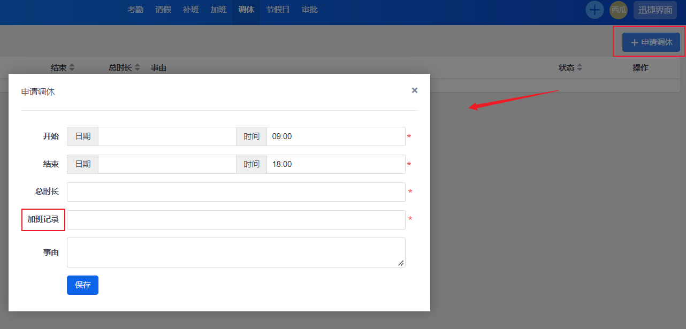686x329 pixels.
Task: Close the 申请调休 dialog
Action: point(415,90)
